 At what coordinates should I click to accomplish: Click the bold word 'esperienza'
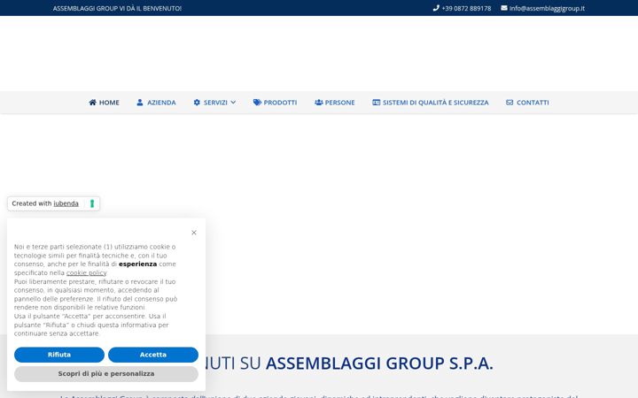(x=138, y=264)
